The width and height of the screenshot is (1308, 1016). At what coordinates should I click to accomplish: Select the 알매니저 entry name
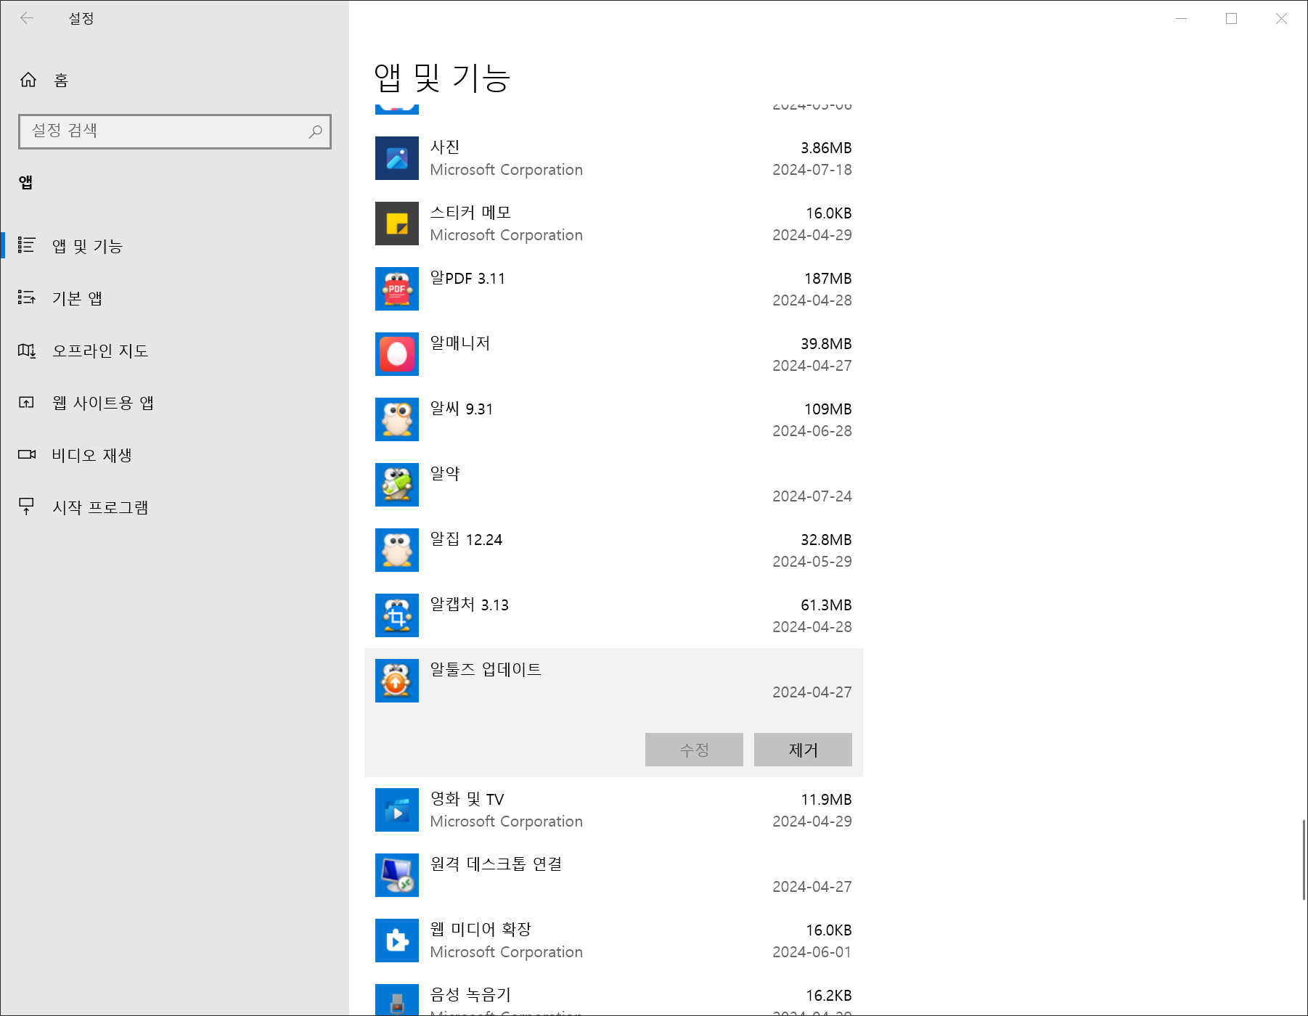[x=460, y=343]
